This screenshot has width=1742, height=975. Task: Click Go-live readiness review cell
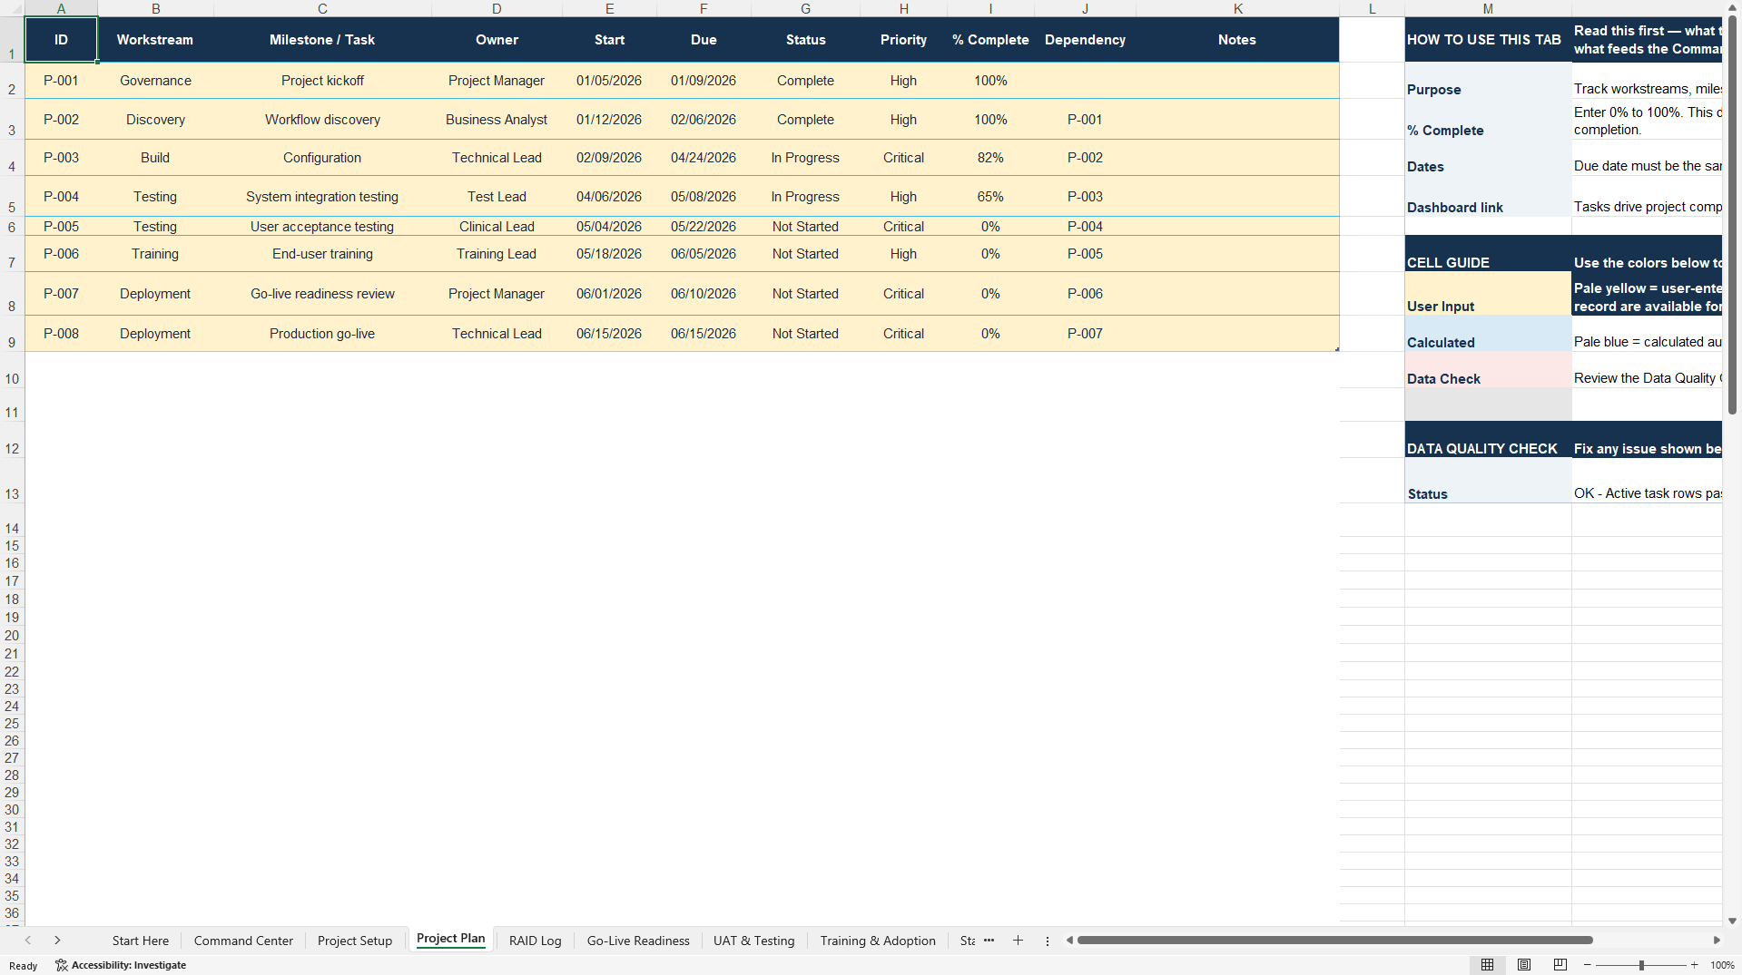tap(322, 294)
